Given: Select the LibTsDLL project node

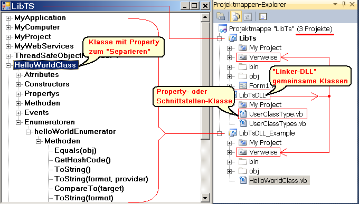Looking at the screenshot, I should click(x=252, y=95).
